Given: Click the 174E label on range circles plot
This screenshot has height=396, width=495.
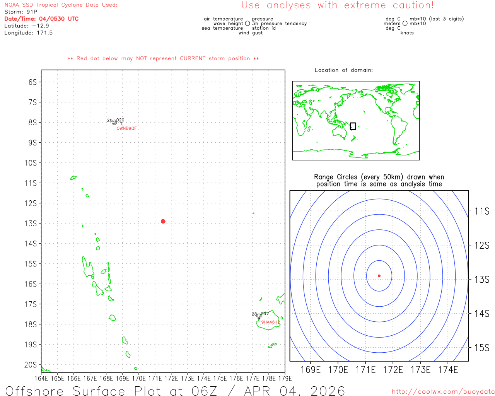Looking at the screenshot, I should [448, 370].
